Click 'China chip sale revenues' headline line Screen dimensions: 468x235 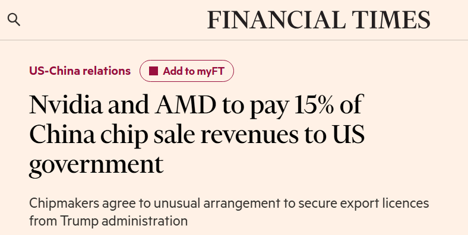point(163,135)
